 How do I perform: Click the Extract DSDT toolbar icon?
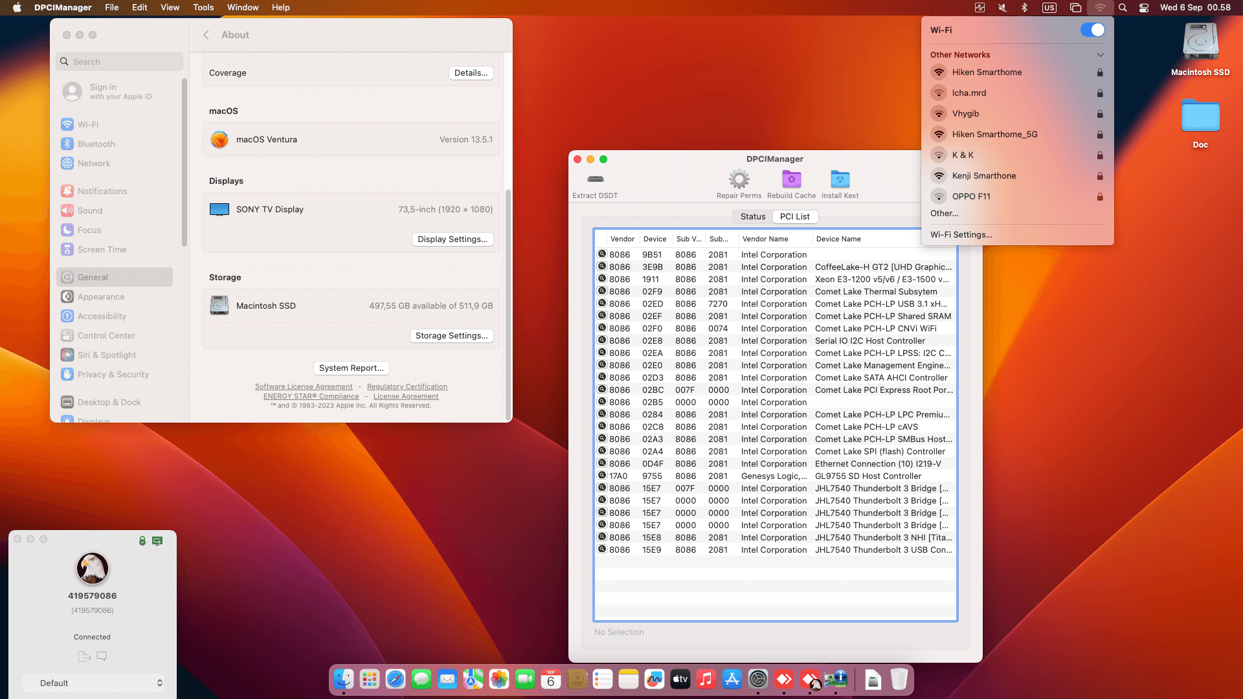coord(595,179)
